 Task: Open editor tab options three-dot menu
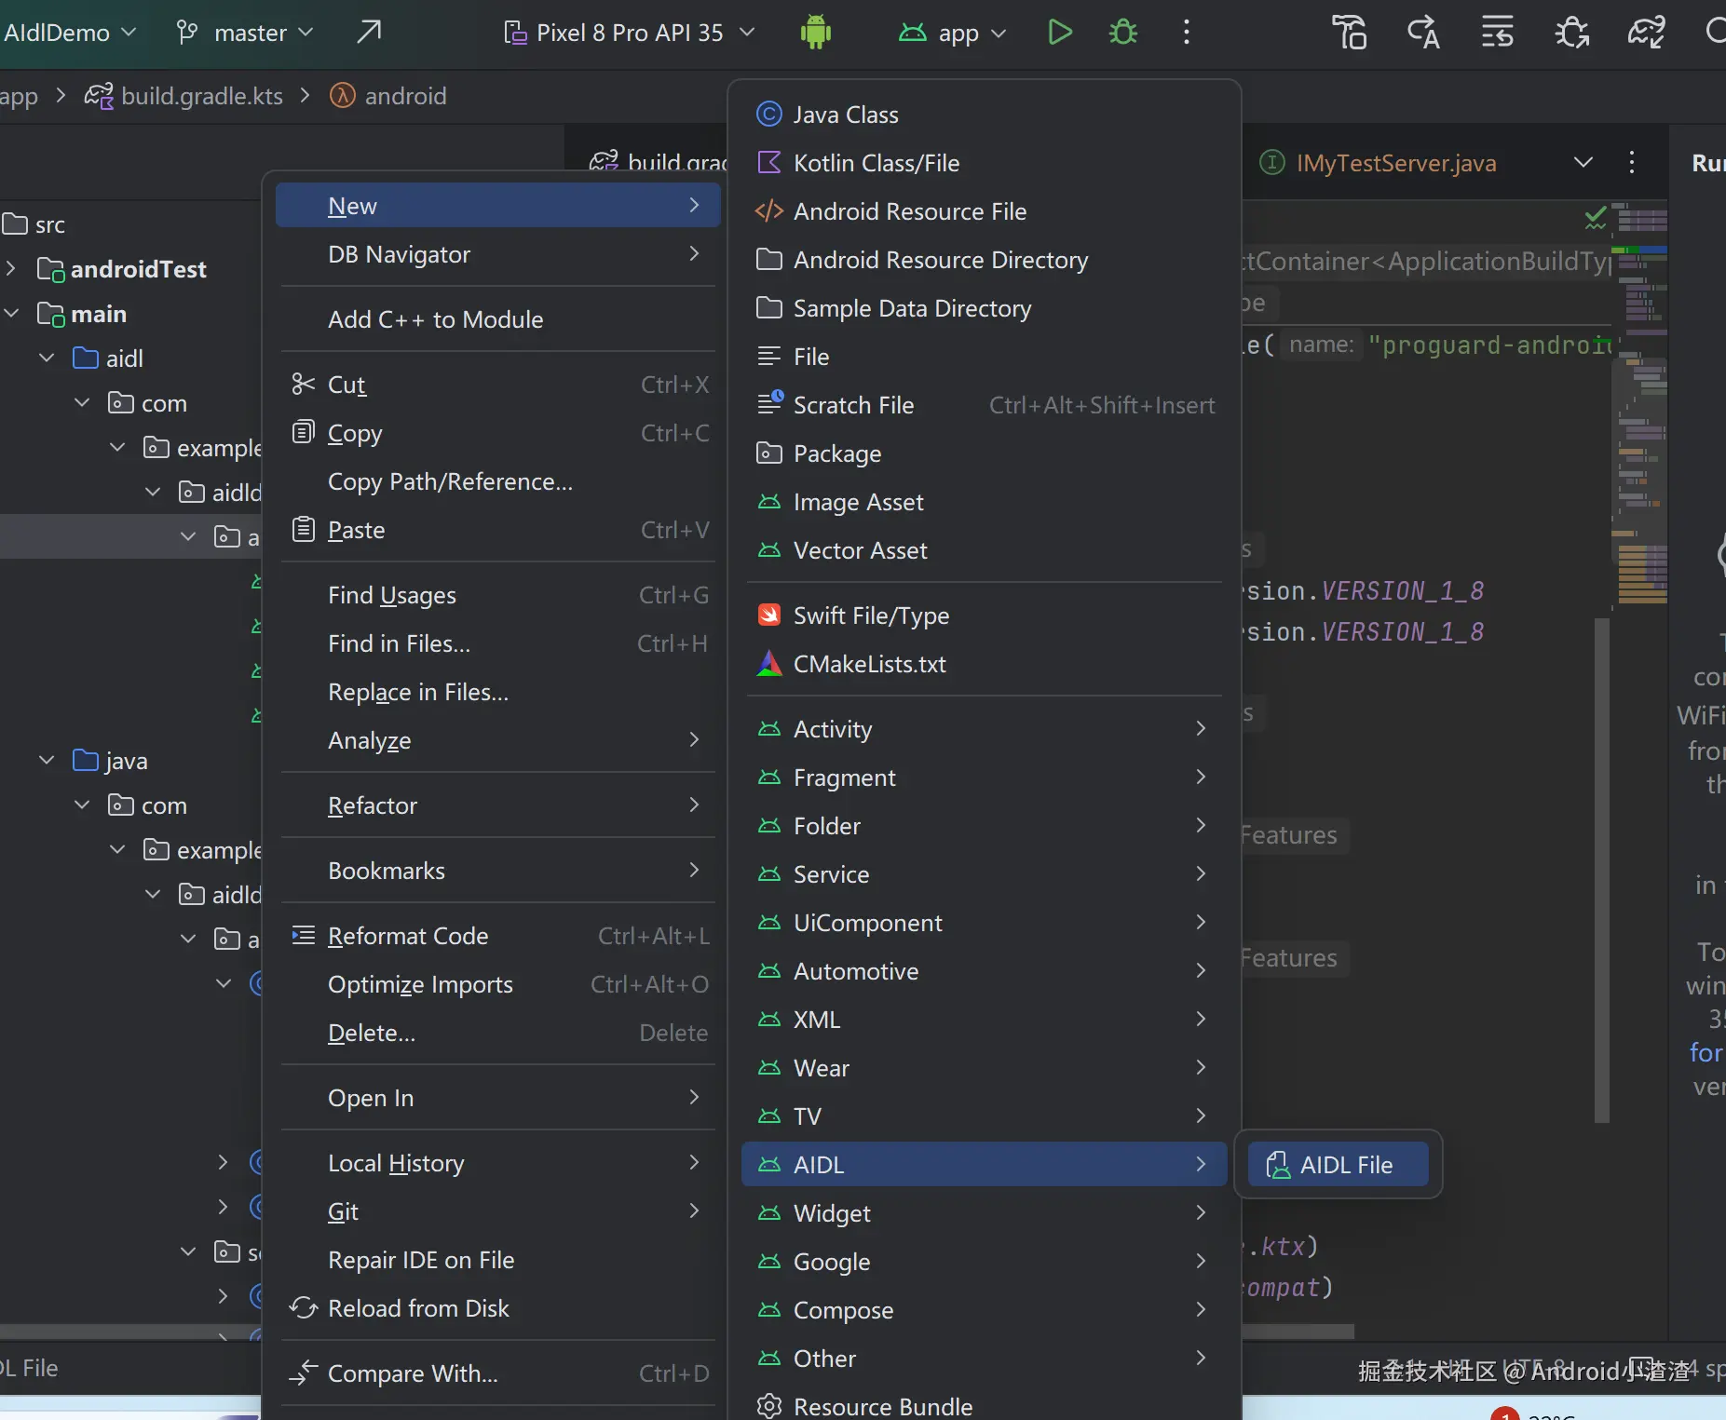(x=1631, y=163)
